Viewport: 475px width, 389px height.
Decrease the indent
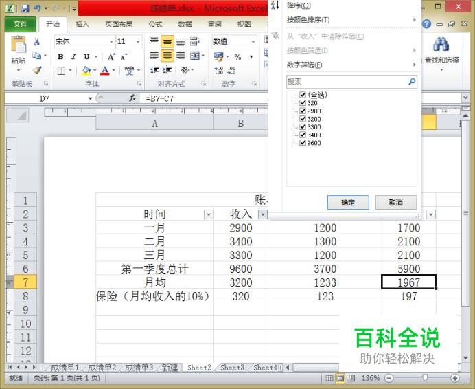[x=154, y=70]
